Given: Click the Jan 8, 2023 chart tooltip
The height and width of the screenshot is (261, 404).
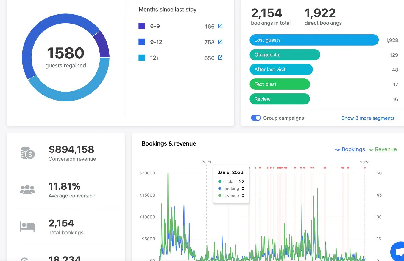Looking at the screenshot, I should 231,184.
